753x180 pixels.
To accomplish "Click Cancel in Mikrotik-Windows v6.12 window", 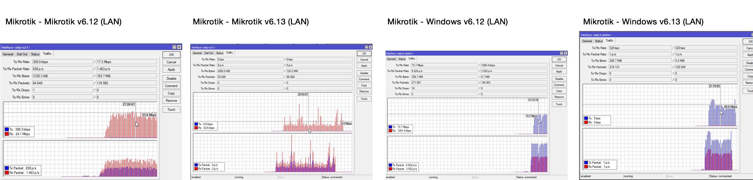I will click(559, 65).
